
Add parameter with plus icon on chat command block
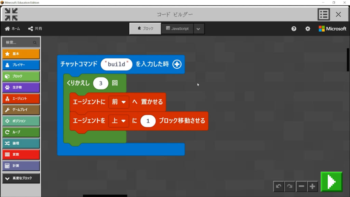[177, 64]
